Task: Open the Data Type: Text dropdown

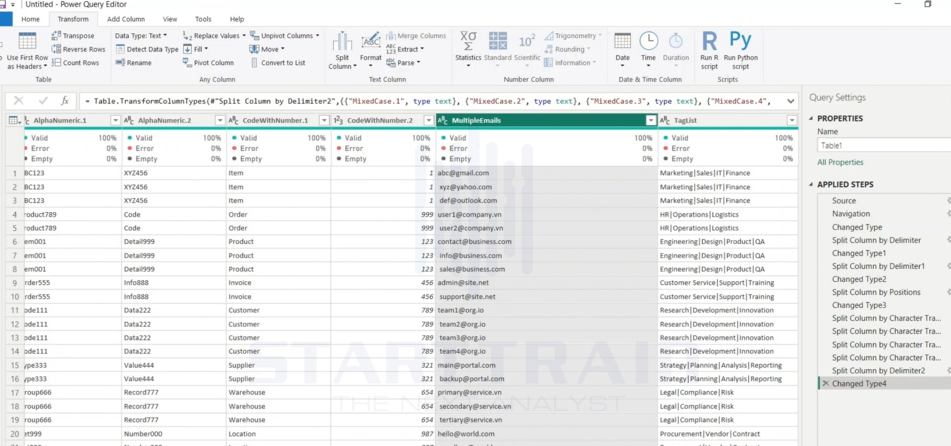Action: 141,36
